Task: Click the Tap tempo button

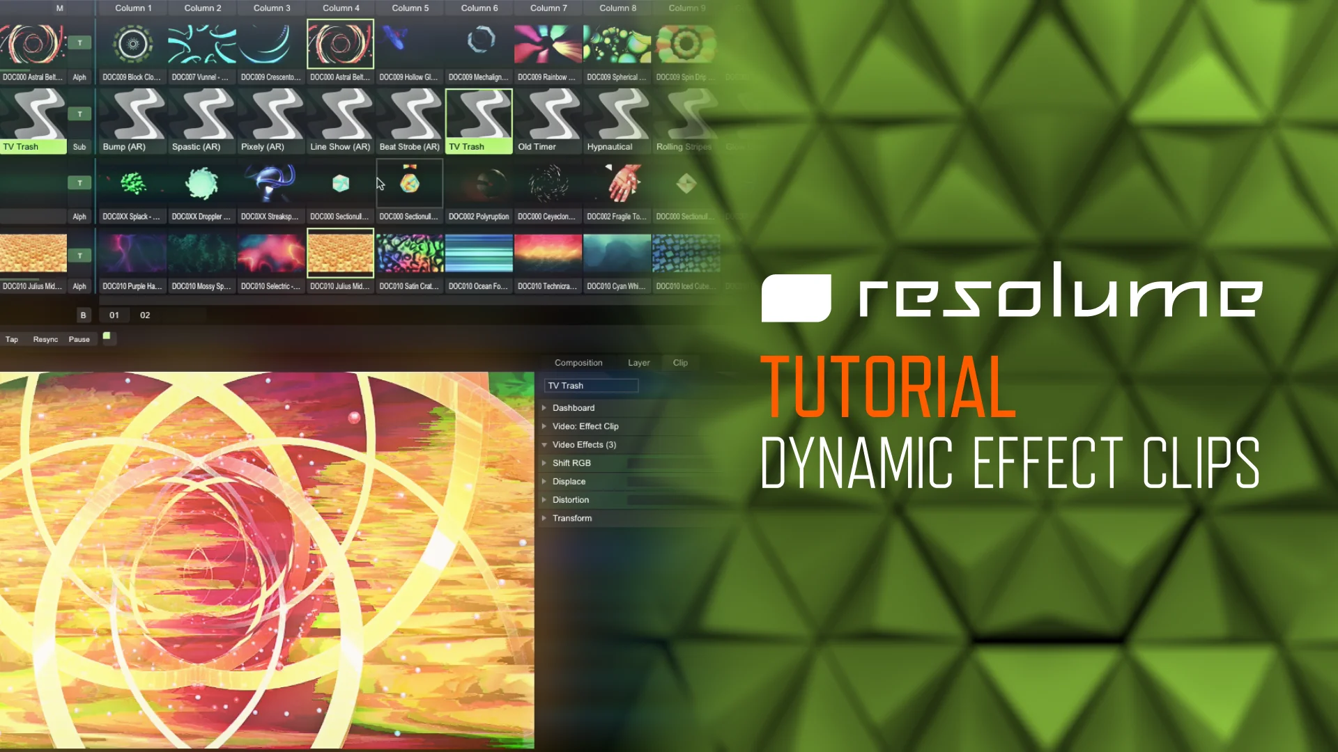Action: tap(11, 339)
